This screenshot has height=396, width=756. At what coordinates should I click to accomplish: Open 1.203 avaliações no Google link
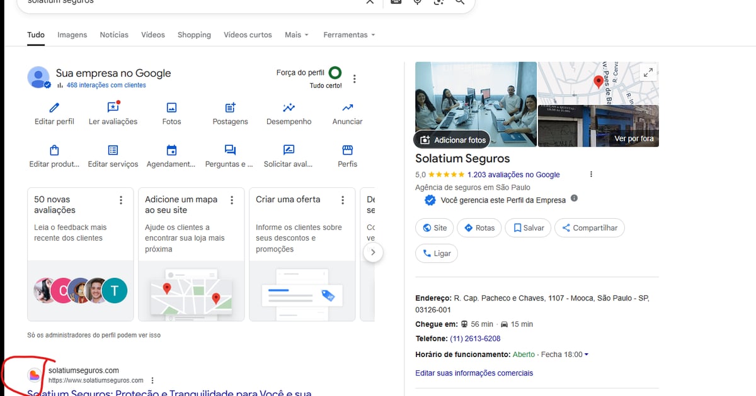pos(513,175)
